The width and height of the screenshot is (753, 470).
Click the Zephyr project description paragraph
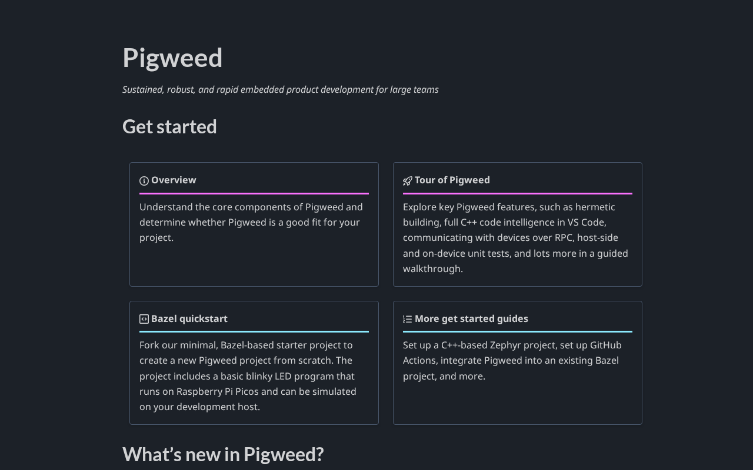coord(512,360)
